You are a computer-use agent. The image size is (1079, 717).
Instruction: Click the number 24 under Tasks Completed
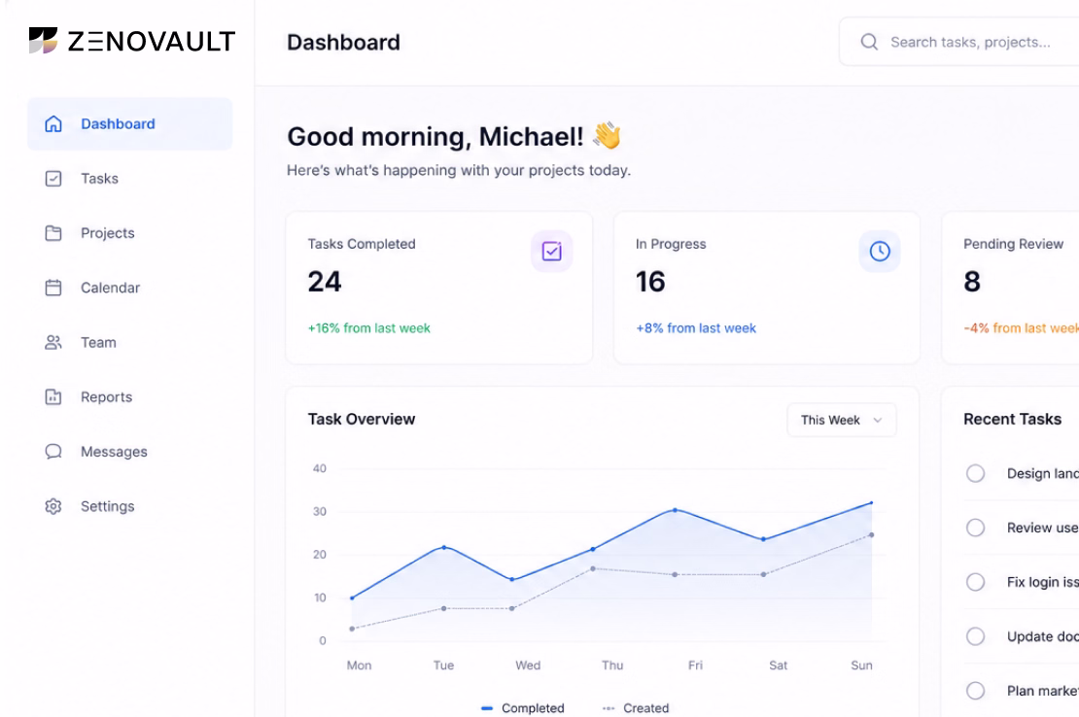coord(324,282)
